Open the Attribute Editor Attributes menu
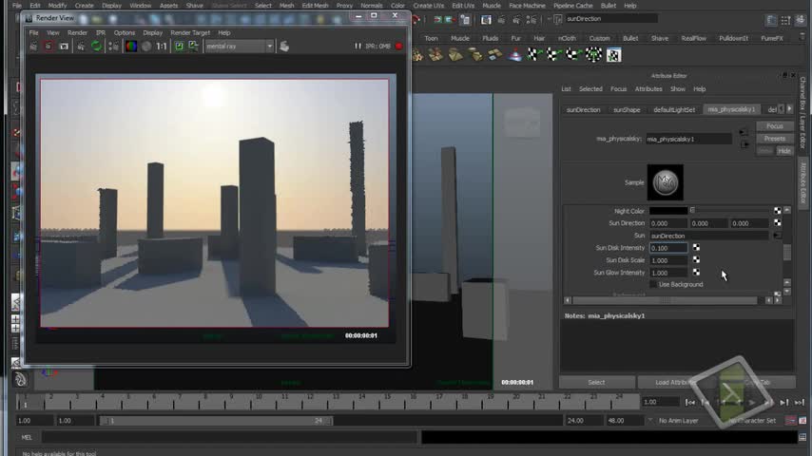Image resolution: width=812 pixels, height=456 pixels. point(648,89)
